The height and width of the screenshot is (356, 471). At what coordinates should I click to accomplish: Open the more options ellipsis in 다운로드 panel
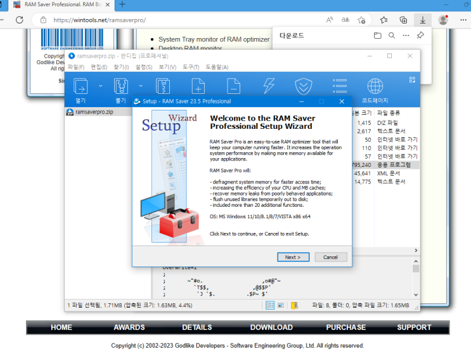(406, 36)
